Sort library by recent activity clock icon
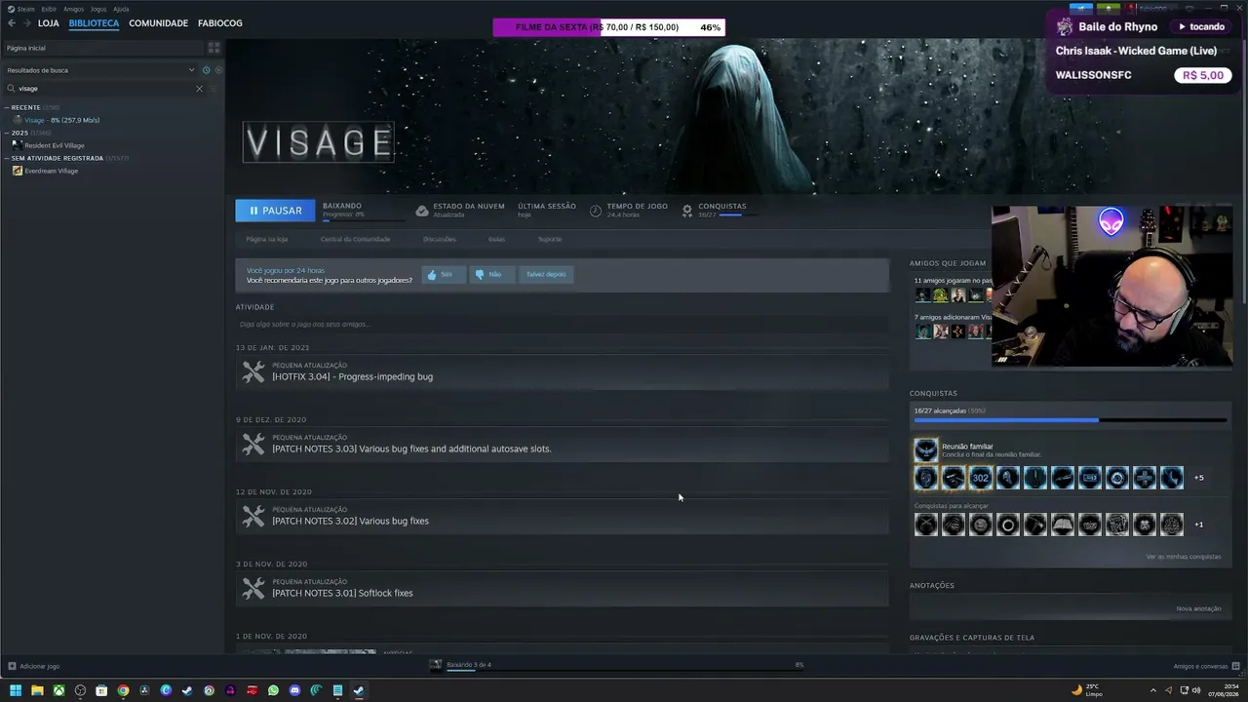Viewport: 1248px width, 702px height. coord(206,70)
